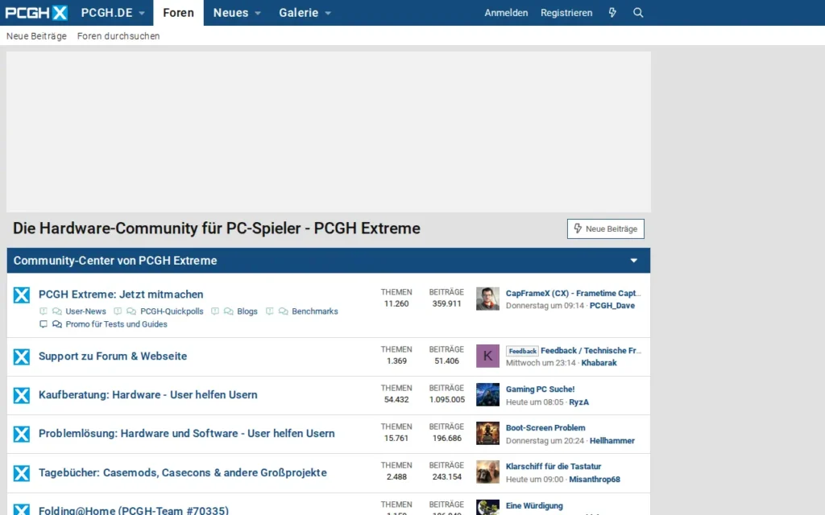
Task: Open Khabarak's purple K avatar
Action: pyautogui.click(x=487, y=356)
